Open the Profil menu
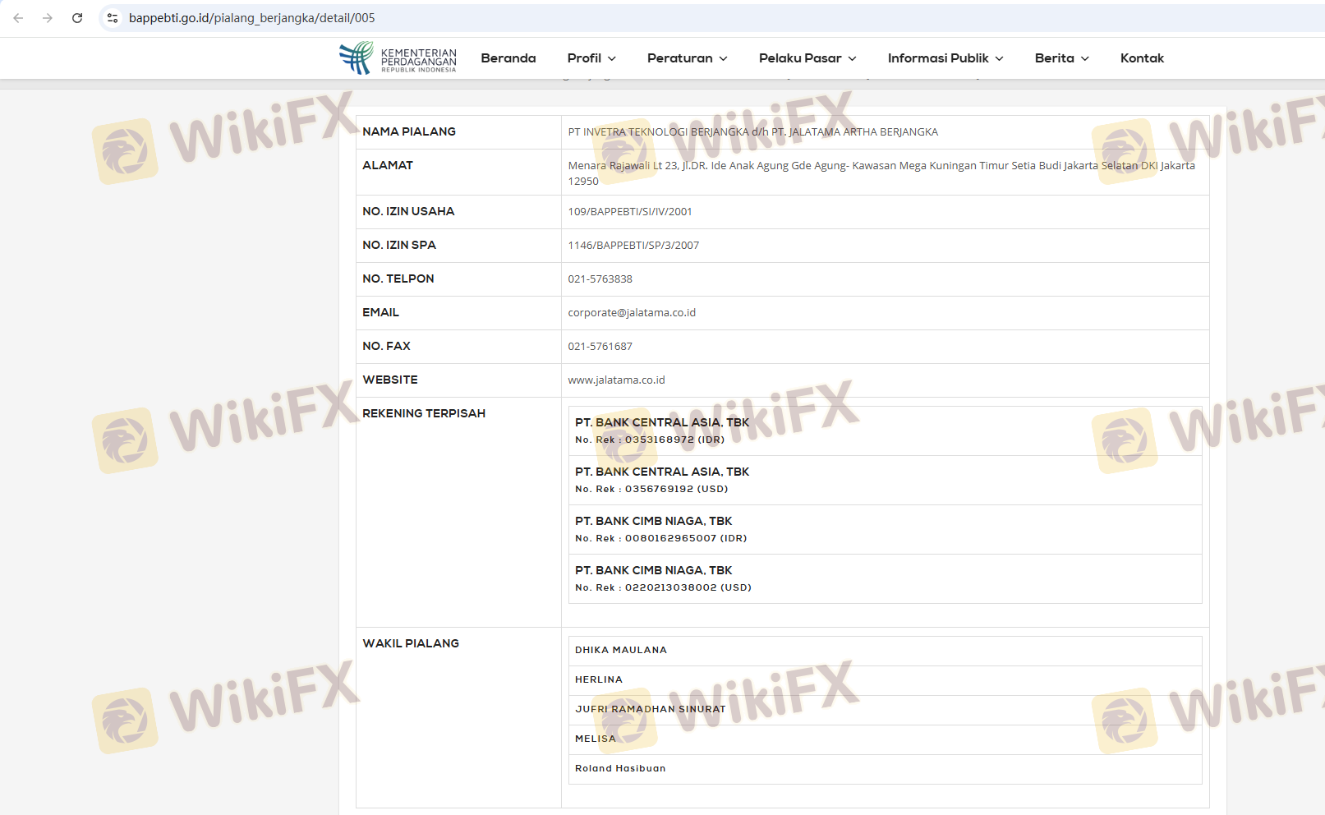 tap(591, 58)
